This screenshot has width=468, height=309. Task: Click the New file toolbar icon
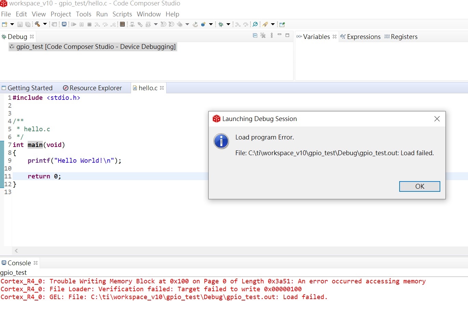(x=4, y=24)
